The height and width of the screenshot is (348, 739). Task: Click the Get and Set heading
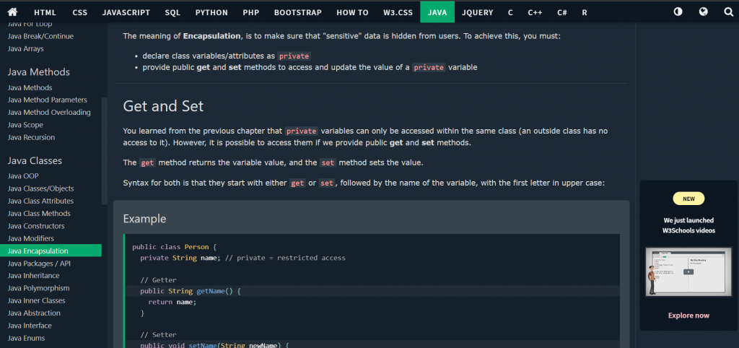click(163, 106)
